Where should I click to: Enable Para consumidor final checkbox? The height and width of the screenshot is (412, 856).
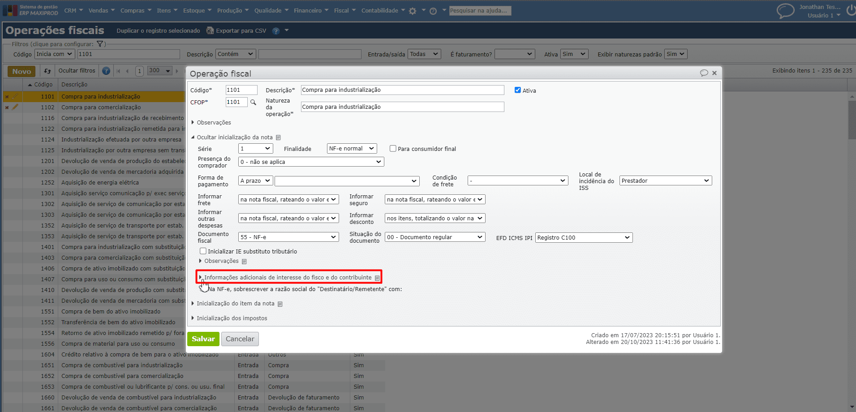tap(393, 149)
